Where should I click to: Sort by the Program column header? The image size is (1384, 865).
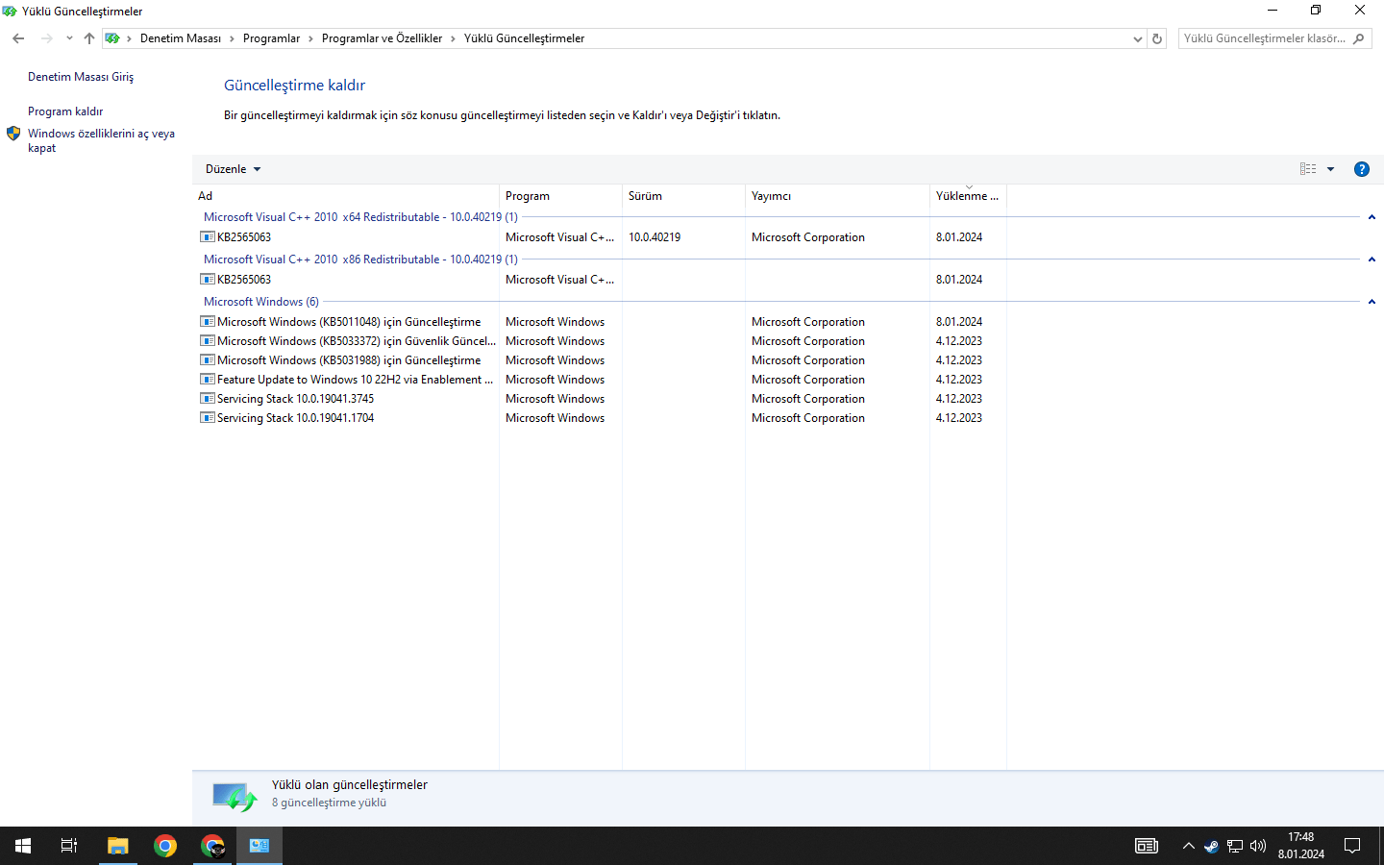pos(560,196)
